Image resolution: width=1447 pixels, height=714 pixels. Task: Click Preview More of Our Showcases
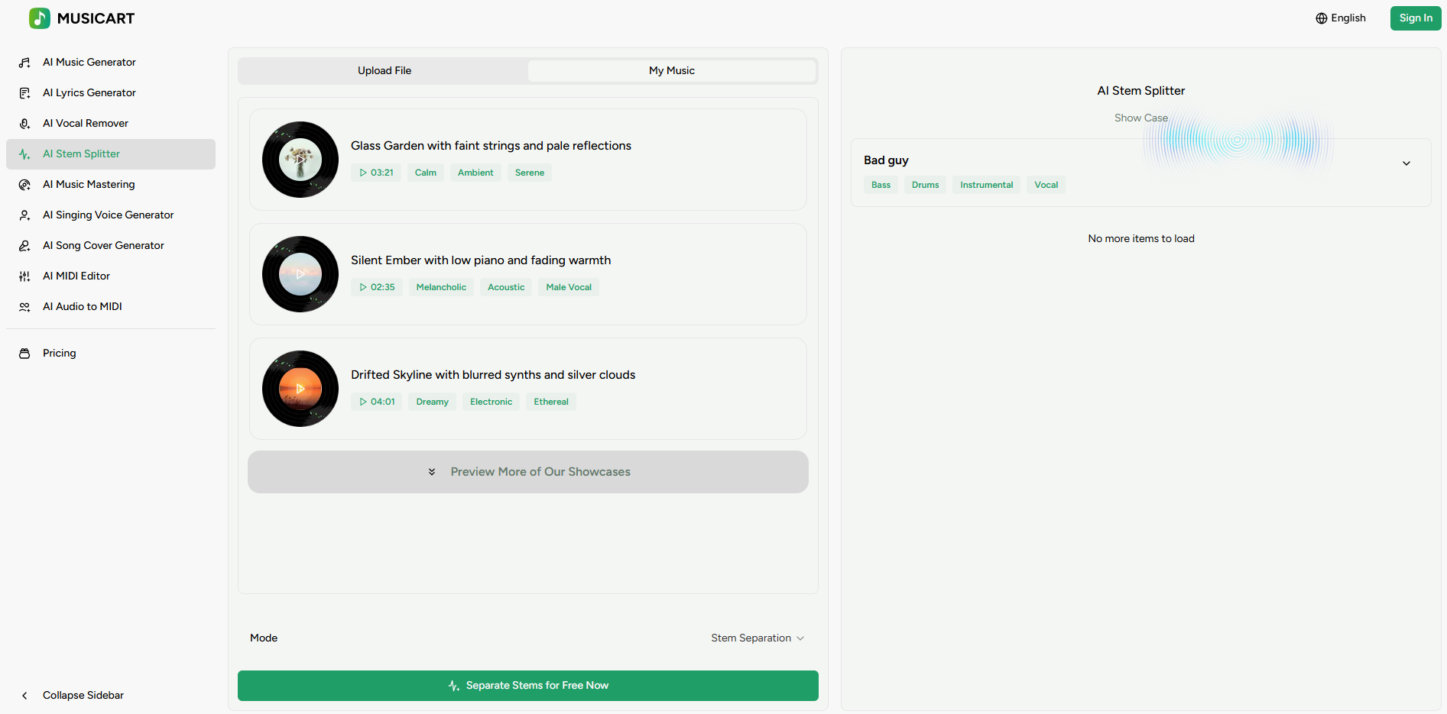pyautogui.click(x=527, y=472)
